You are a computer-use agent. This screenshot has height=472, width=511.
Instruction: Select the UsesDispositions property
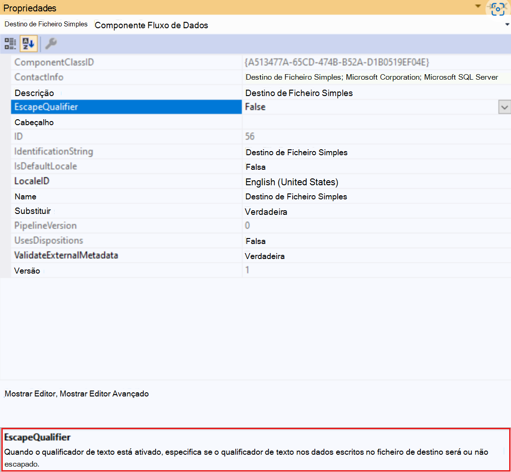coord(49,241)
